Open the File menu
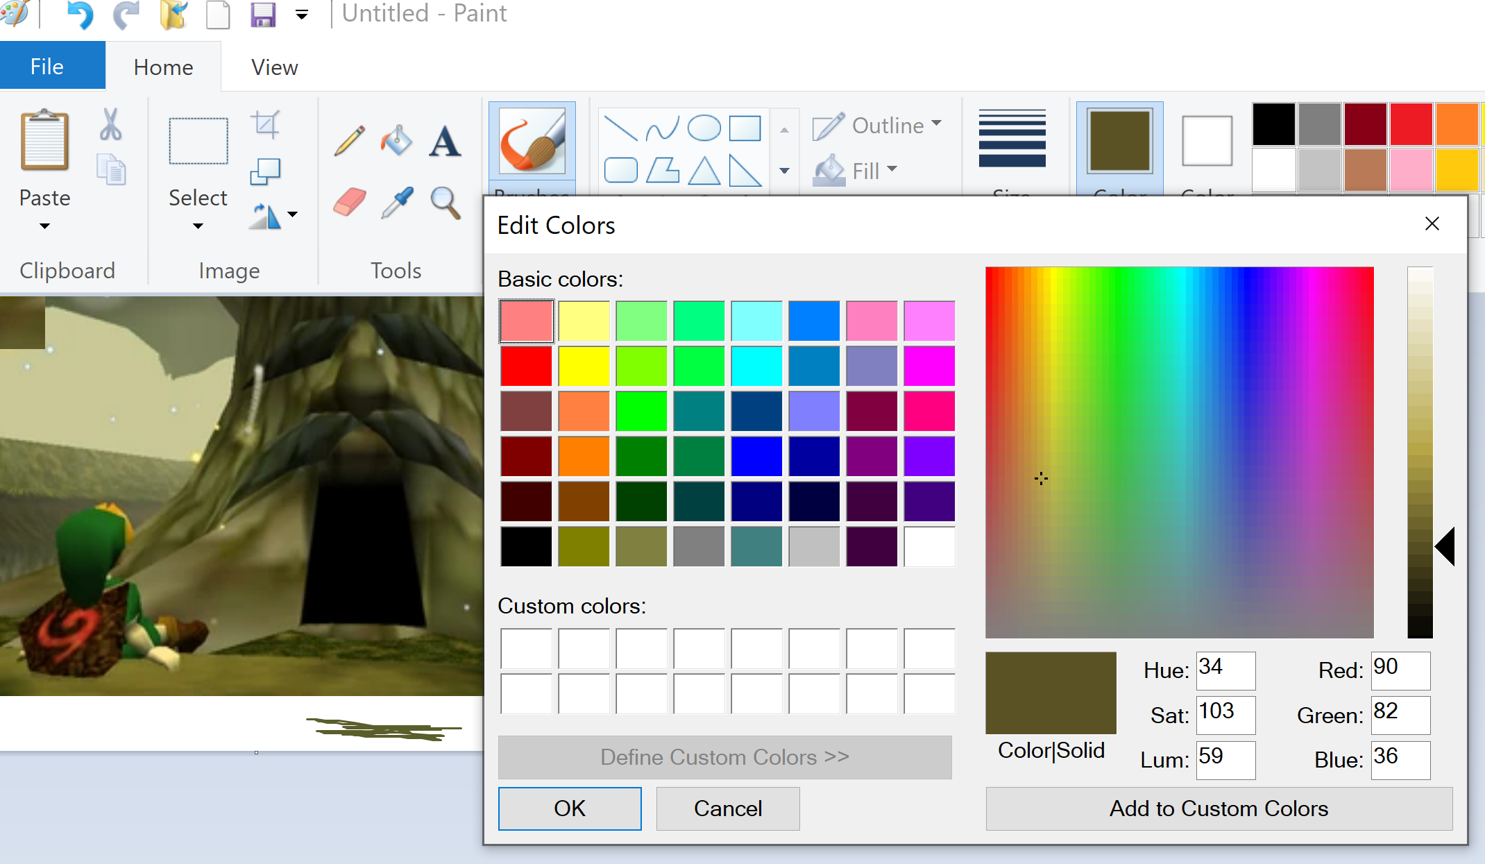 click(53, 66)
